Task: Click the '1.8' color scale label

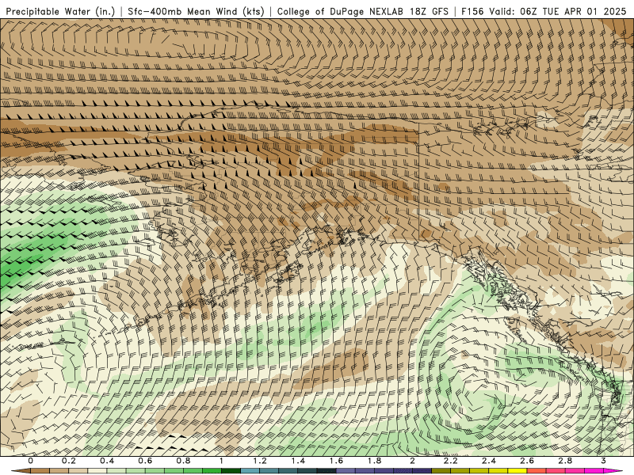Action: tap(374, 461)
